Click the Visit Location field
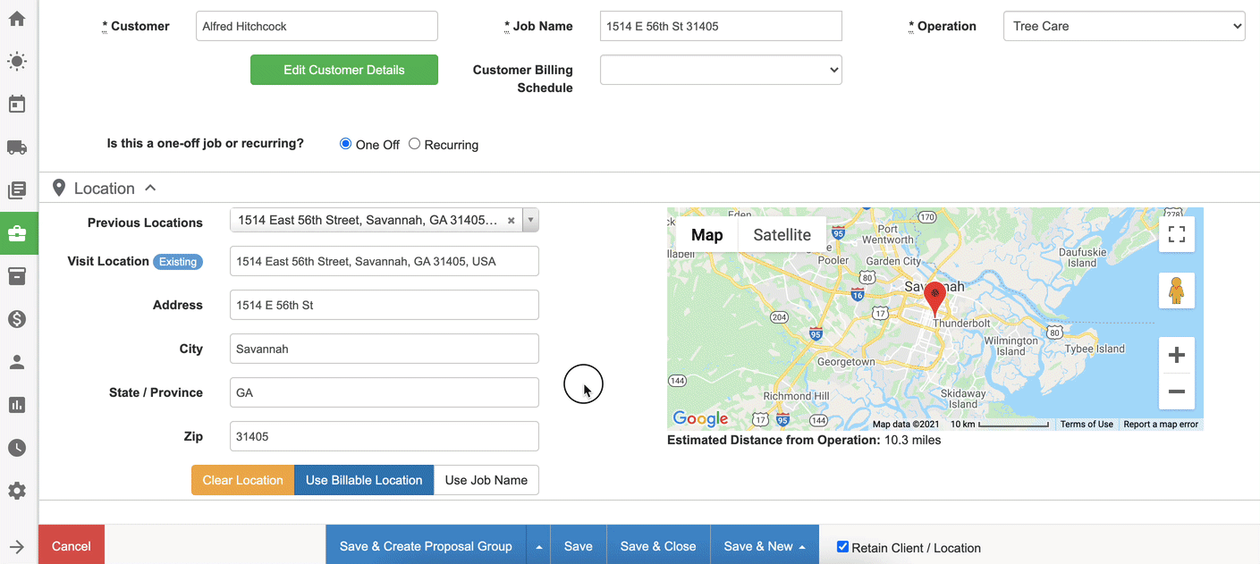The height and width of the screenshot is (564, 1260). tap(385, 261)
